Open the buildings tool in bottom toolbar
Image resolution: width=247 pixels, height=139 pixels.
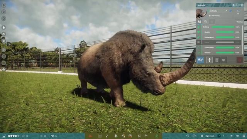click(x=123, y=136)
